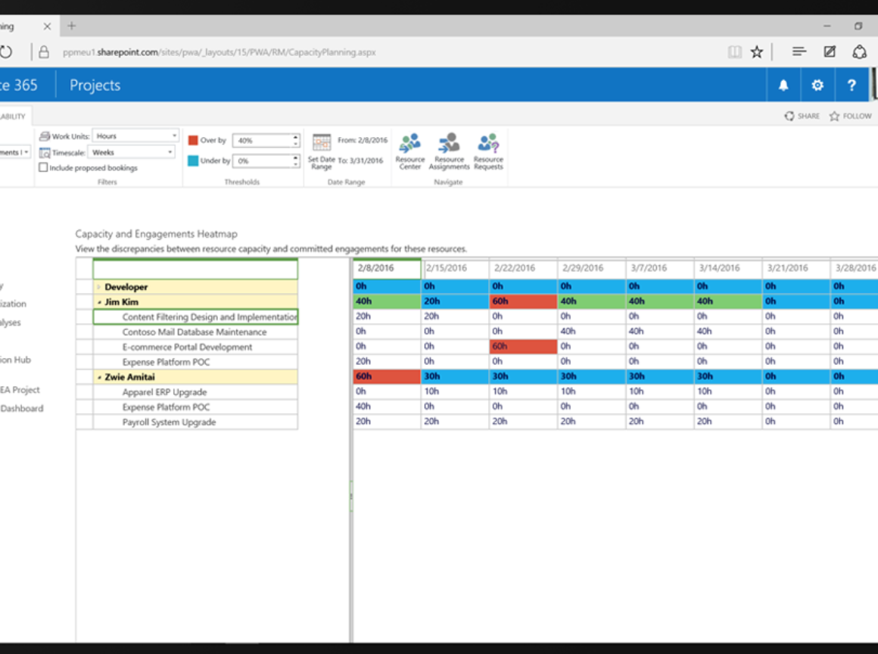Open a new browser tab
Image resolution: width=878 pixels, height=654 pixels.
(x=72, y=26)
